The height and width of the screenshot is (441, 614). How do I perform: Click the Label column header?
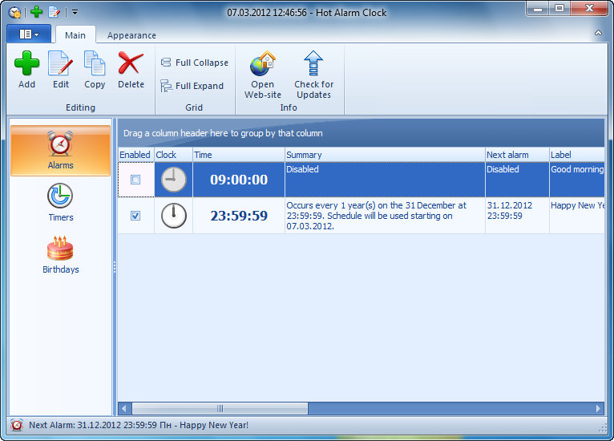tap(577, 155)
